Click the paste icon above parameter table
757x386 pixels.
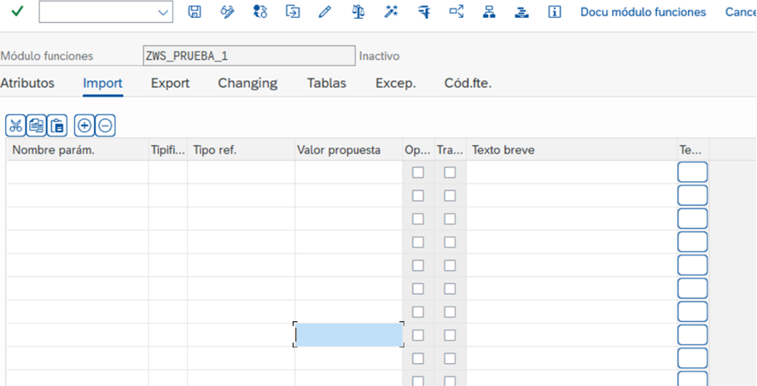(x=57, y=126)
